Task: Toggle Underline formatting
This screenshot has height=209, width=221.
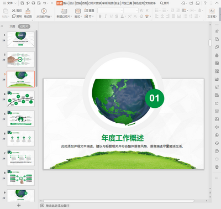Action: click(111, 17)
